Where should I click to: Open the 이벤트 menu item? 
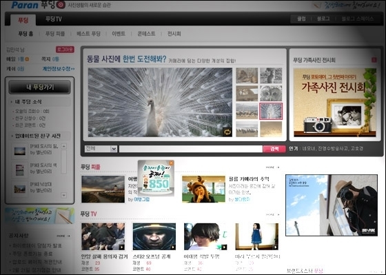119,34
